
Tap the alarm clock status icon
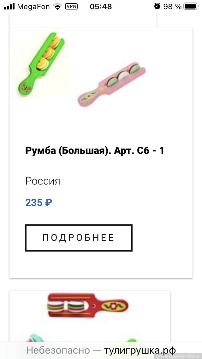click(157, 6)
